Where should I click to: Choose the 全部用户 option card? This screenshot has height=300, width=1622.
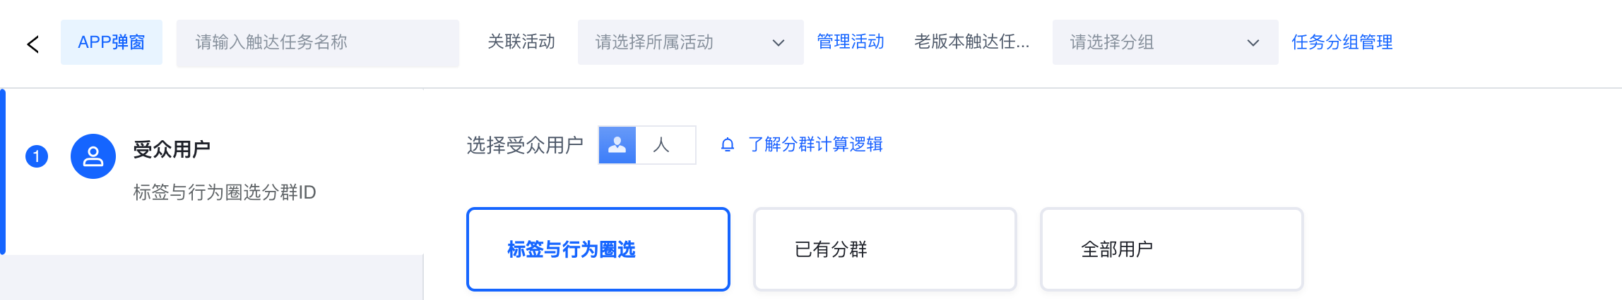(x=1171, y=249)
